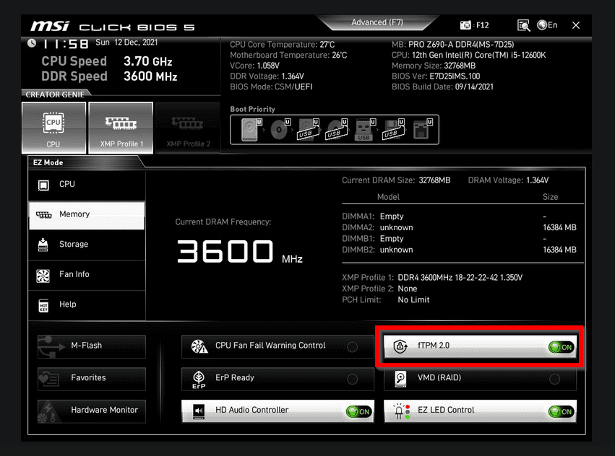Screen dimensions: 615x456
Task: Click the Storage drive sidebar icon
Action: pyautogui.click(x=43, y=245)
